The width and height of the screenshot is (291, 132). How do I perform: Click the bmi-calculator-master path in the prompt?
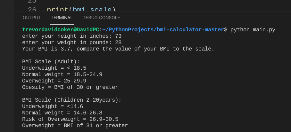pyautogui.click(x=190, y=30)
